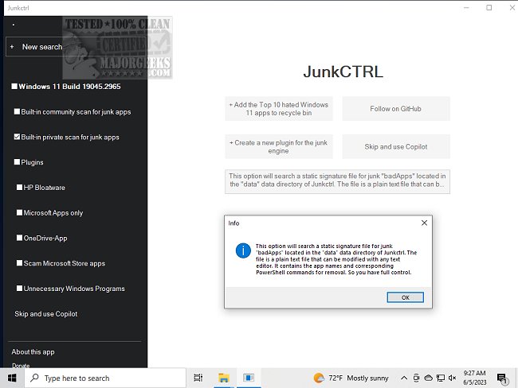Open the notification center icon
The height and width of the screenshot is (388, 518).
[502, 378]
